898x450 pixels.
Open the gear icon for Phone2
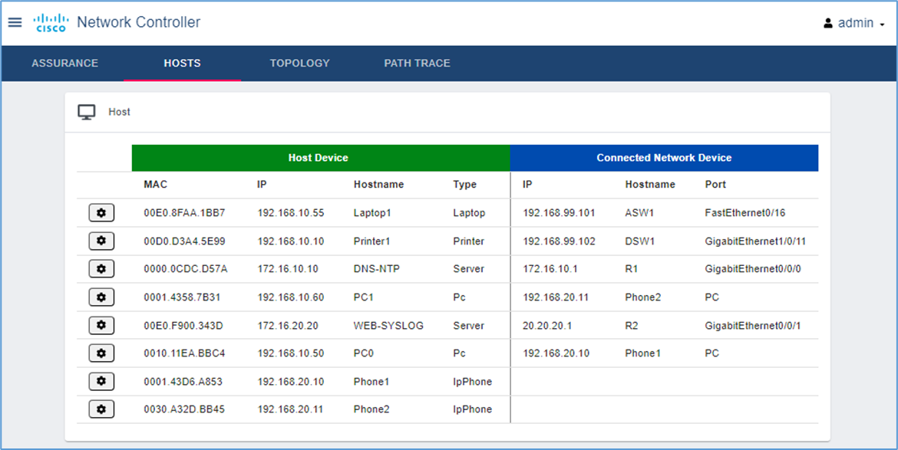101,409
